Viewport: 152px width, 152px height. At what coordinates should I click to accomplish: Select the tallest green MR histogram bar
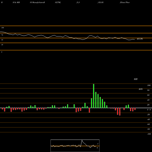[x=94, y=96]
